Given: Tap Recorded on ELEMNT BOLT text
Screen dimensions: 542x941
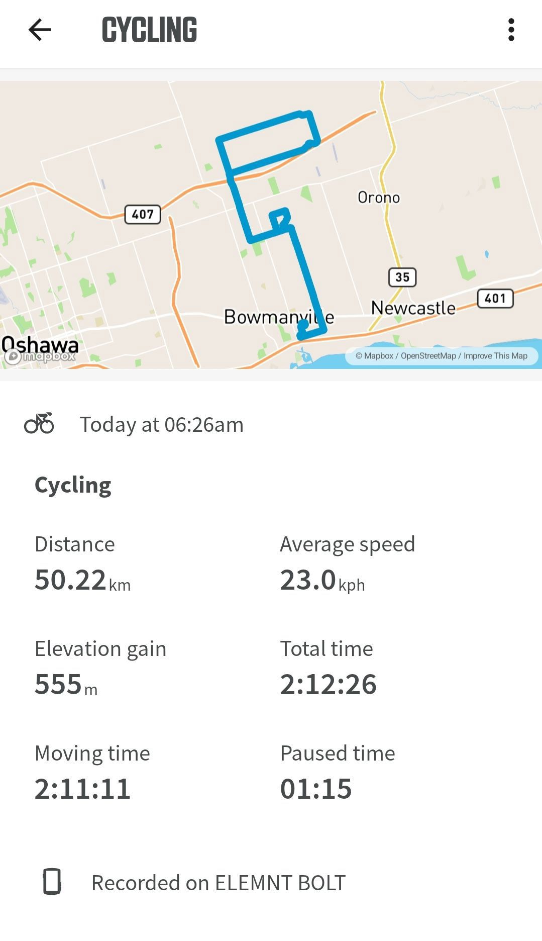Looking at the screenshot, I should tap(219, 883).
